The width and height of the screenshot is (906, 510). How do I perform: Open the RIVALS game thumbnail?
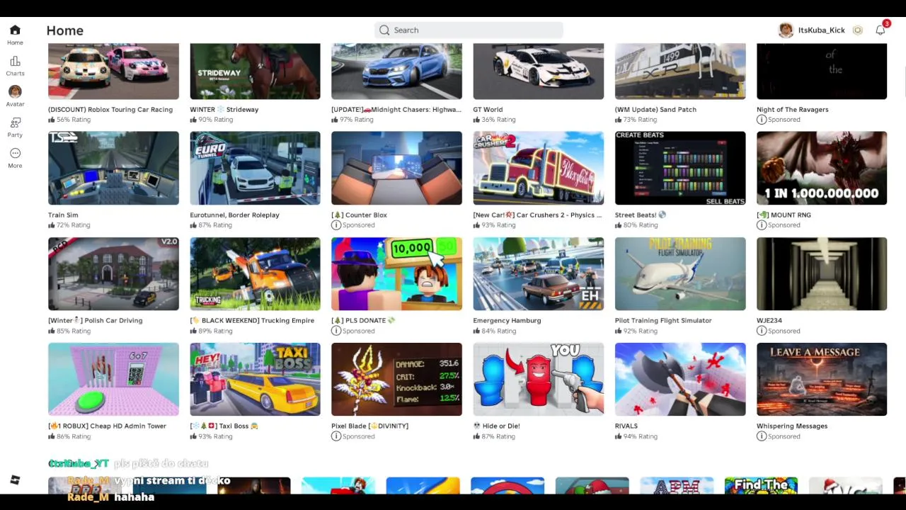(680, 379)
